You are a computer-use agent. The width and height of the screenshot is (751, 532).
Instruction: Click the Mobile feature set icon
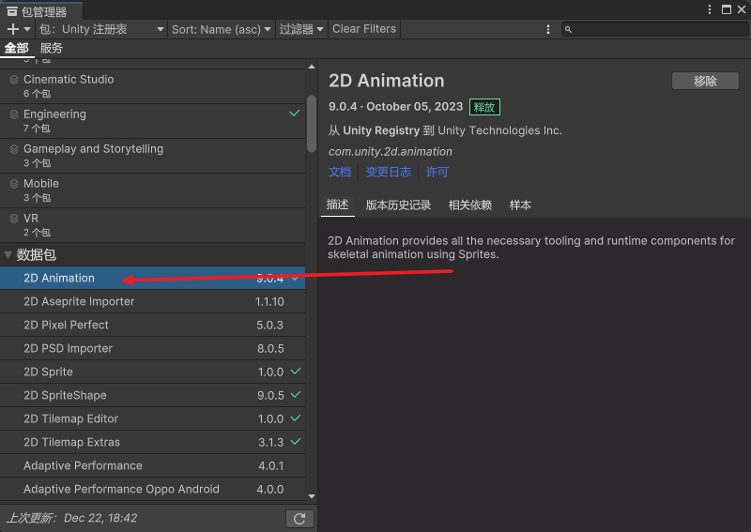point(14,184)
